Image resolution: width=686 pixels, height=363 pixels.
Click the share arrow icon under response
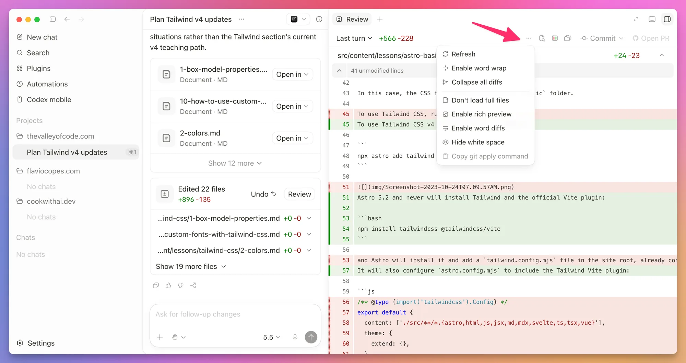tap(193, 286)
